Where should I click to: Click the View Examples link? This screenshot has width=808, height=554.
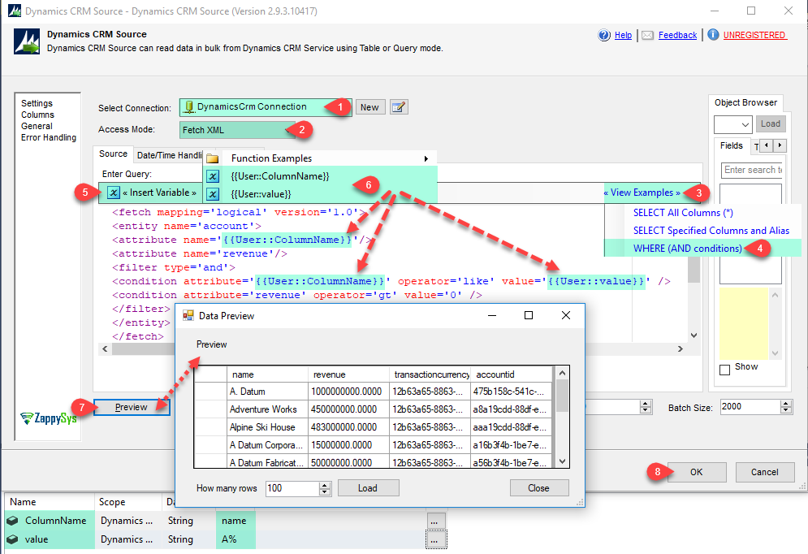click(x=642, y=193)
